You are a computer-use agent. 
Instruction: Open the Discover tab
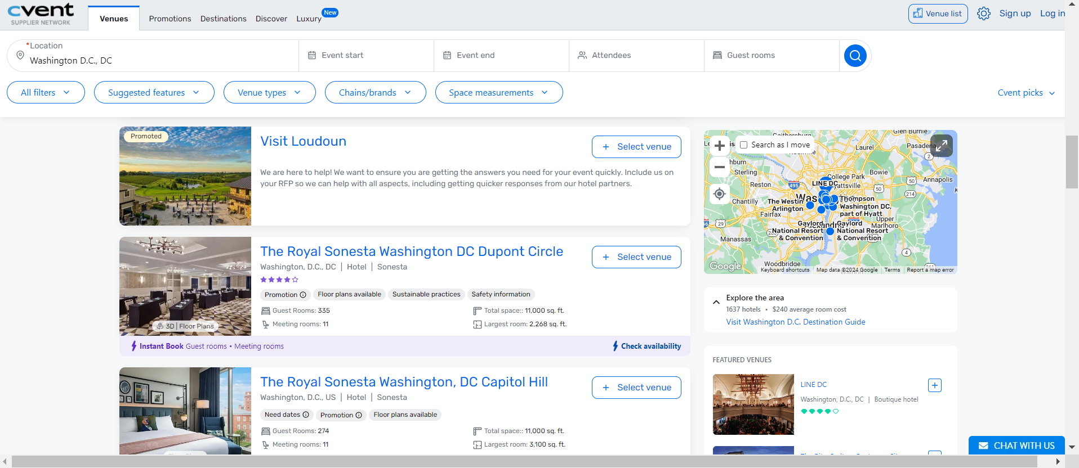point(271,19)
